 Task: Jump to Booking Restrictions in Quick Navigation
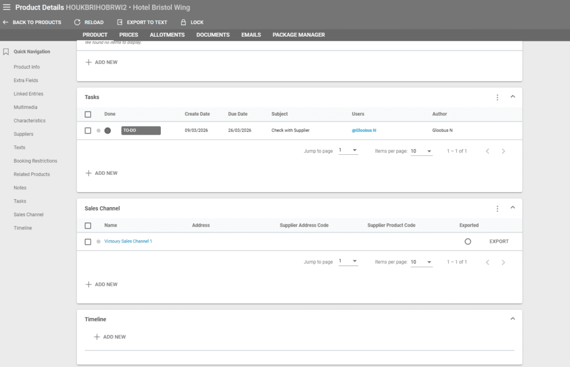35,161
